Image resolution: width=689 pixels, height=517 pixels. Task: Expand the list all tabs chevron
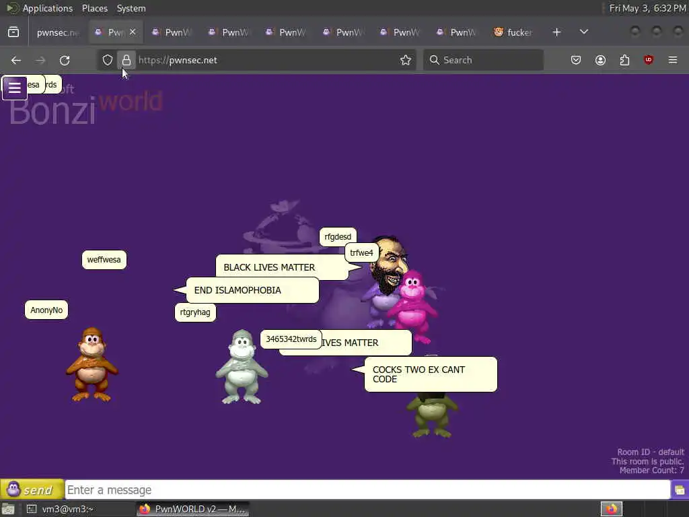point(583,32)
